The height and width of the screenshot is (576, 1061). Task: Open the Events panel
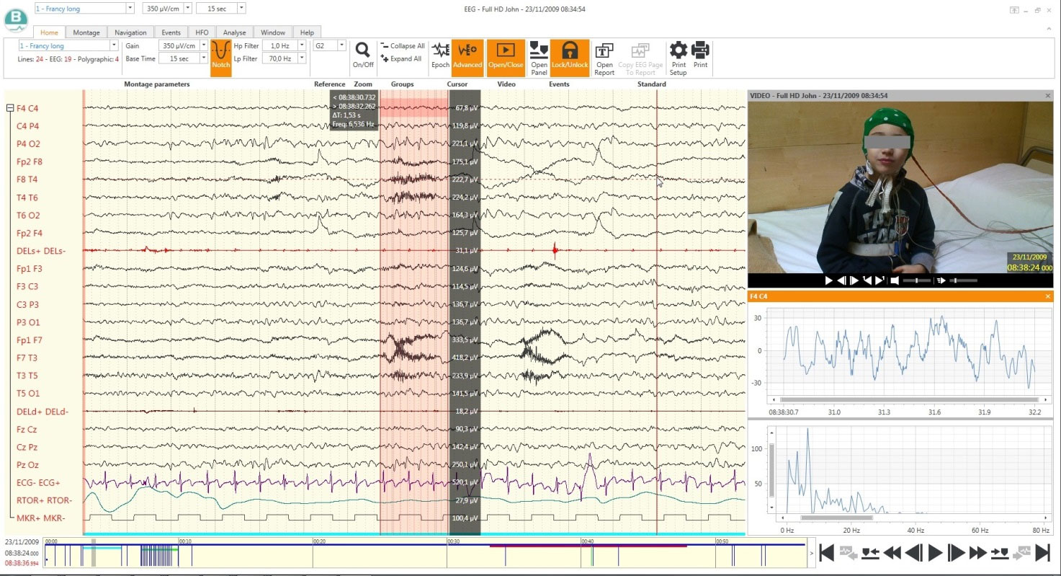click(x=539, y=58)
